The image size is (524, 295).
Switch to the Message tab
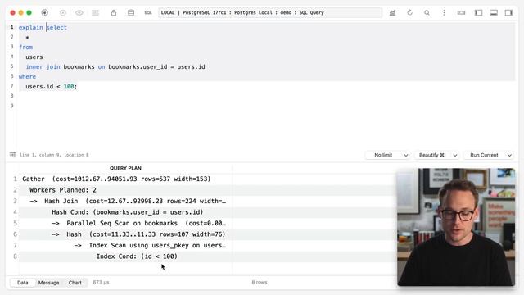click(49, 283)
